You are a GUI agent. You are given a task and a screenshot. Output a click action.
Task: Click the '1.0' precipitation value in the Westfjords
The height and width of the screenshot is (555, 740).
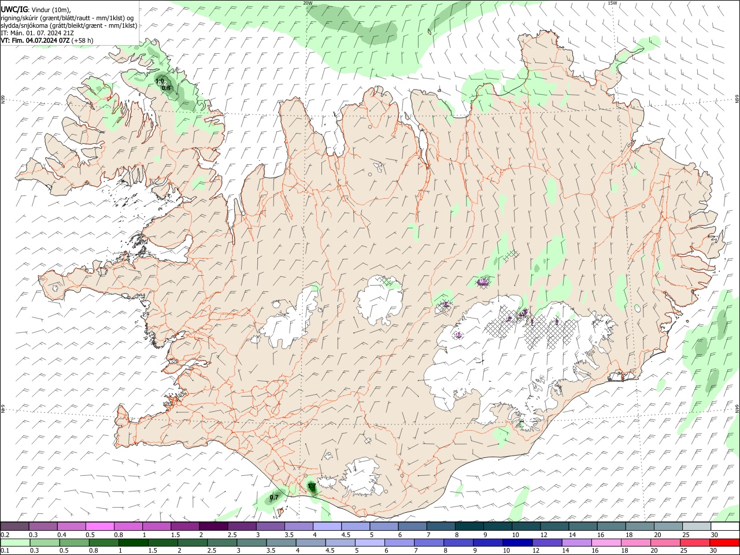[x=160, y=82]
